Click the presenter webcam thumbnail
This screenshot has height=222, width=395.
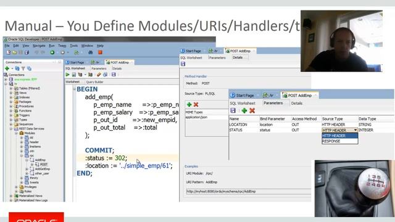click(x=341, y=41)
